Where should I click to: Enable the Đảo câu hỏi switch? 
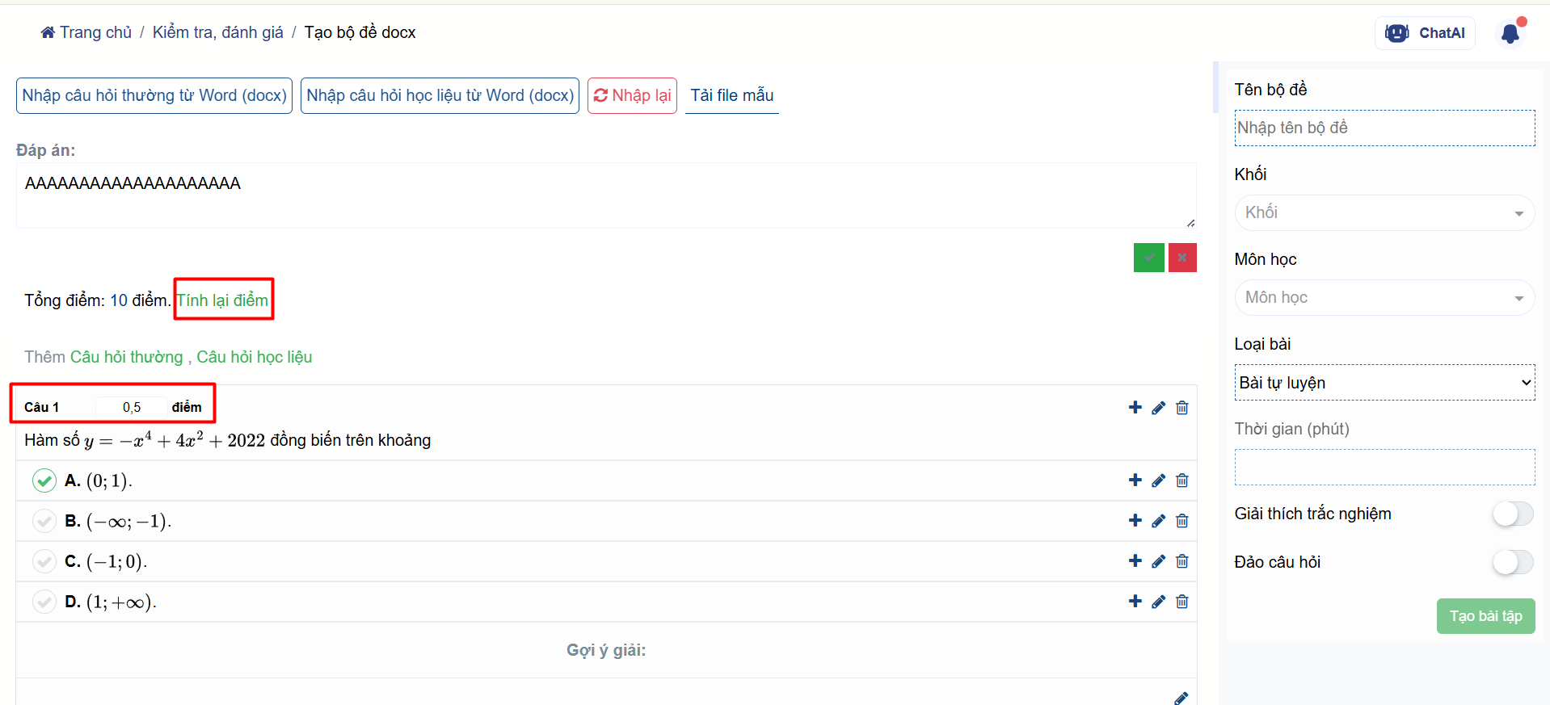click(1512, 562)
